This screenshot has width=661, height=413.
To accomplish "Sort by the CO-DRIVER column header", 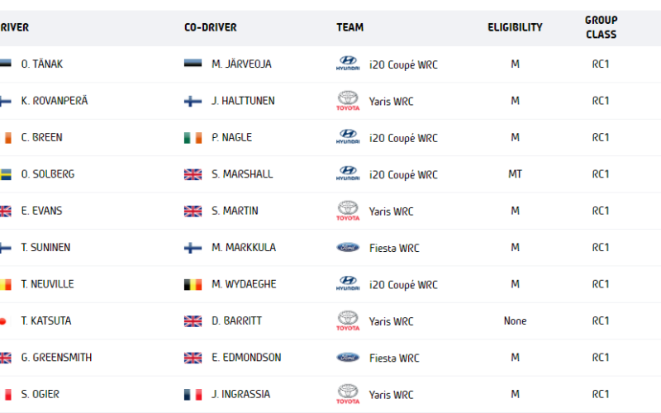I will (211, 27).
